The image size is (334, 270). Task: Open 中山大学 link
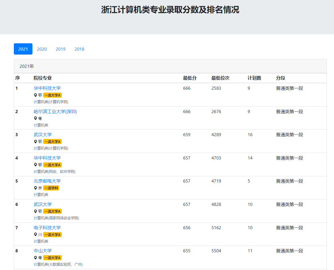point(43,251)
